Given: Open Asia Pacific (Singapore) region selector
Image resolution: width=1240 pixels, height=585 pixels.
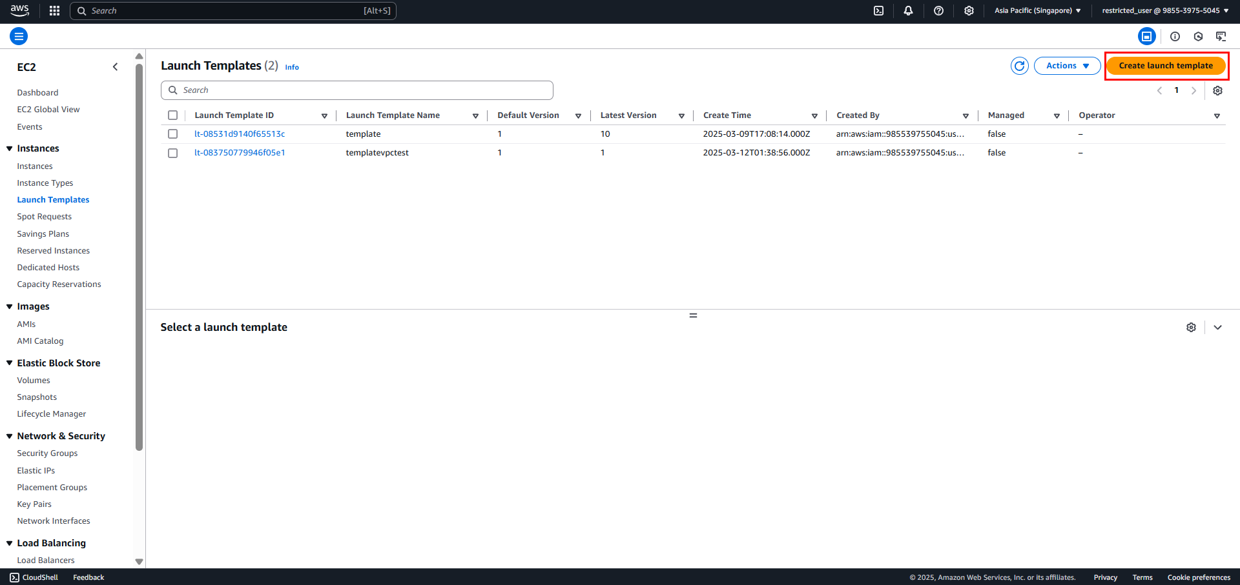Looking at the screenshot, I should coord(1037,11).
